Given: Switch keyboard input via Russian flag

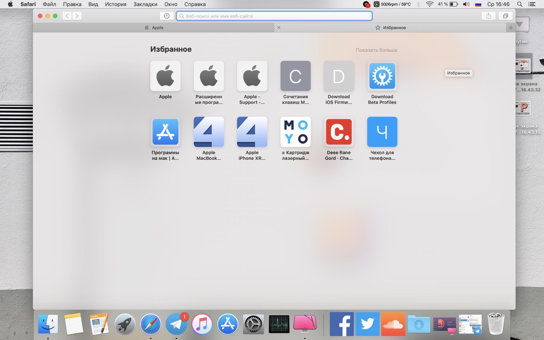Looking at the screenshot, I should [478, 4].
